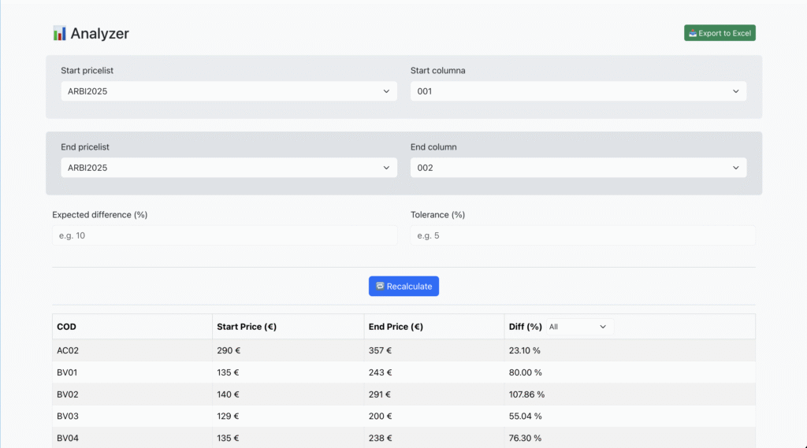Open the Diff (%) filter dropdown set to All
807x448 pixels.
578,327
